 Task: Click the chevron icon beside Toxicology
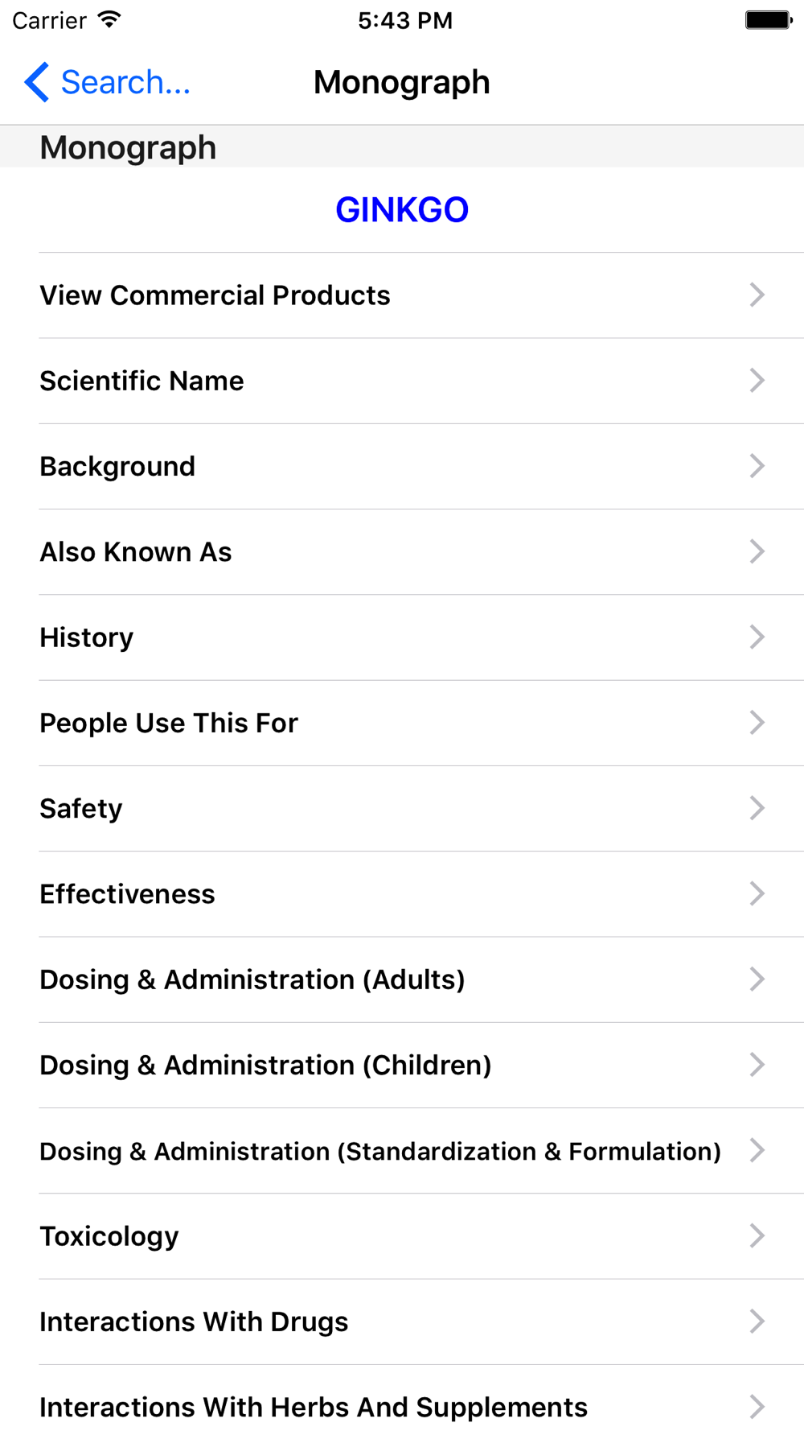tap(757, 1236)
